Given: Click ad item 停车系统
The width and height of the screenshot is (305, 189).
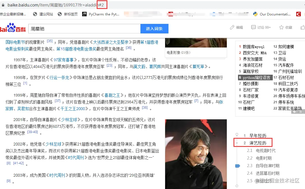Looking at the screenshot, I should click(286, 102).
